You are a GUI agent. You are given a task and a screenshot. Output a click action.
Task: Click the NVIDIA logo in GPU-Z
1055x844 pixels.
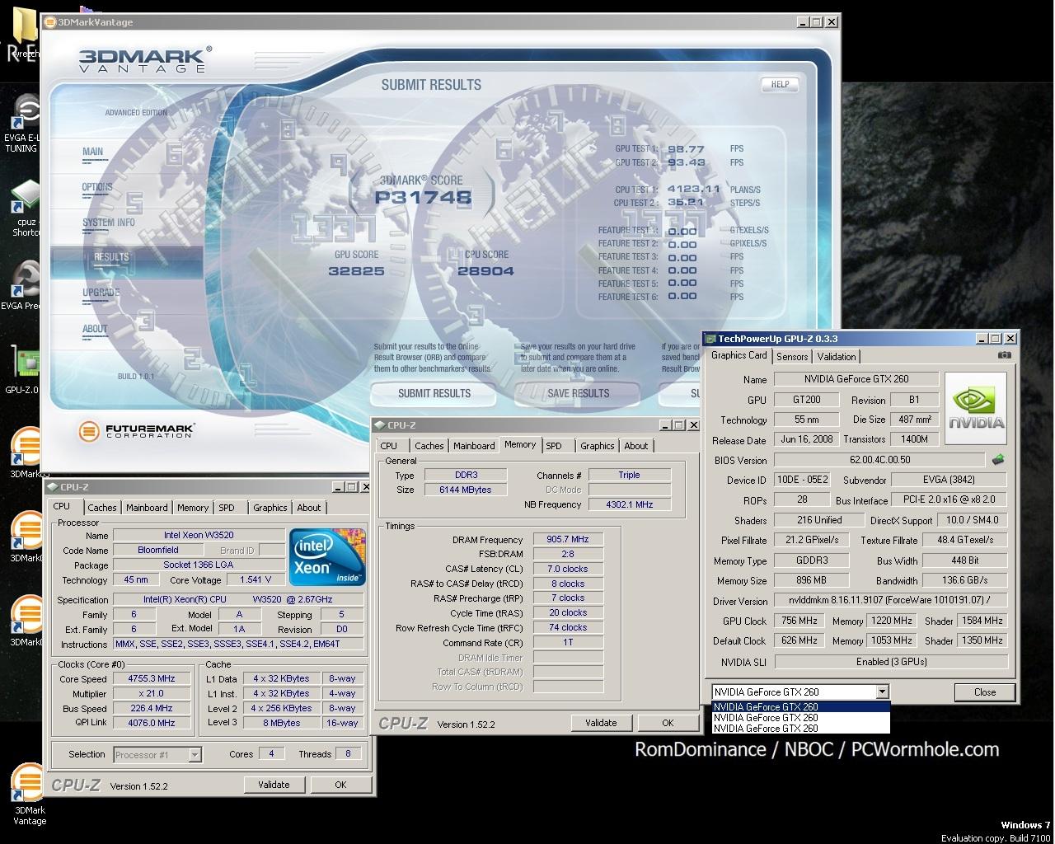tap(975, 408)
